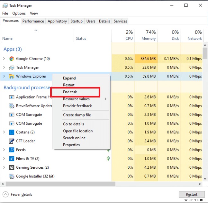The image size is (208, 203).
Task: Expand the Gaming Services process group
Action: (4, 167)
